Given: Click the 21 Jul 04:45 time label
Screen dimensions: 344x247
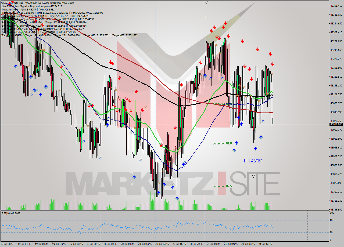Looking at the screenshot, I should click(x=231, y=244).
